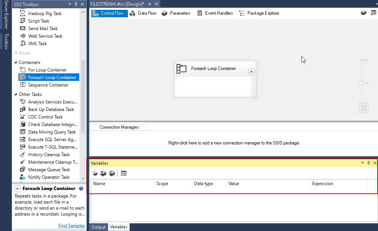Open the Grid Options icon in Variables toolbar

coord(124,173)
